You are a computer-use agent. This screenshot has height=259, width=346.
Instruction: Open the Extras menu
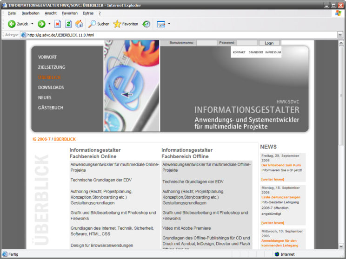(x=88, y=13)
